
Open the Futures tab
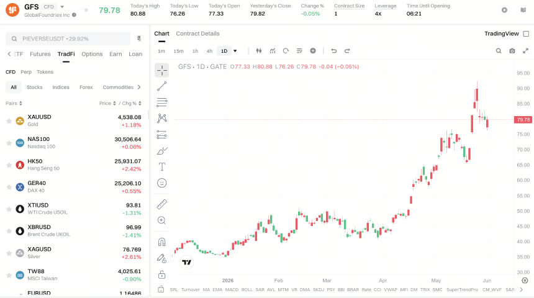pos(40,54)
